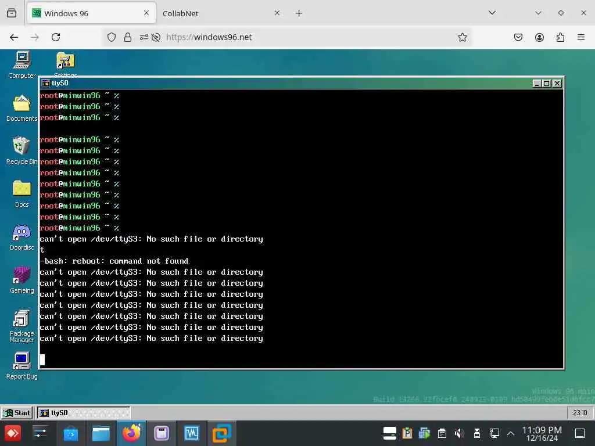Click the USB device tray icon

477,433
